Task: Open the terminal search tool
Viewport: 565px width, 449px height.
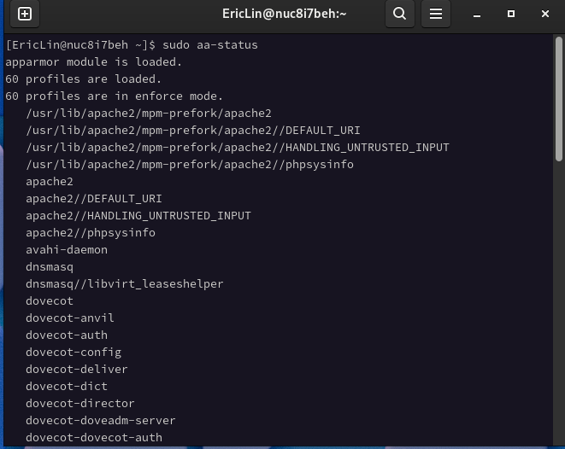Action: 399,14
